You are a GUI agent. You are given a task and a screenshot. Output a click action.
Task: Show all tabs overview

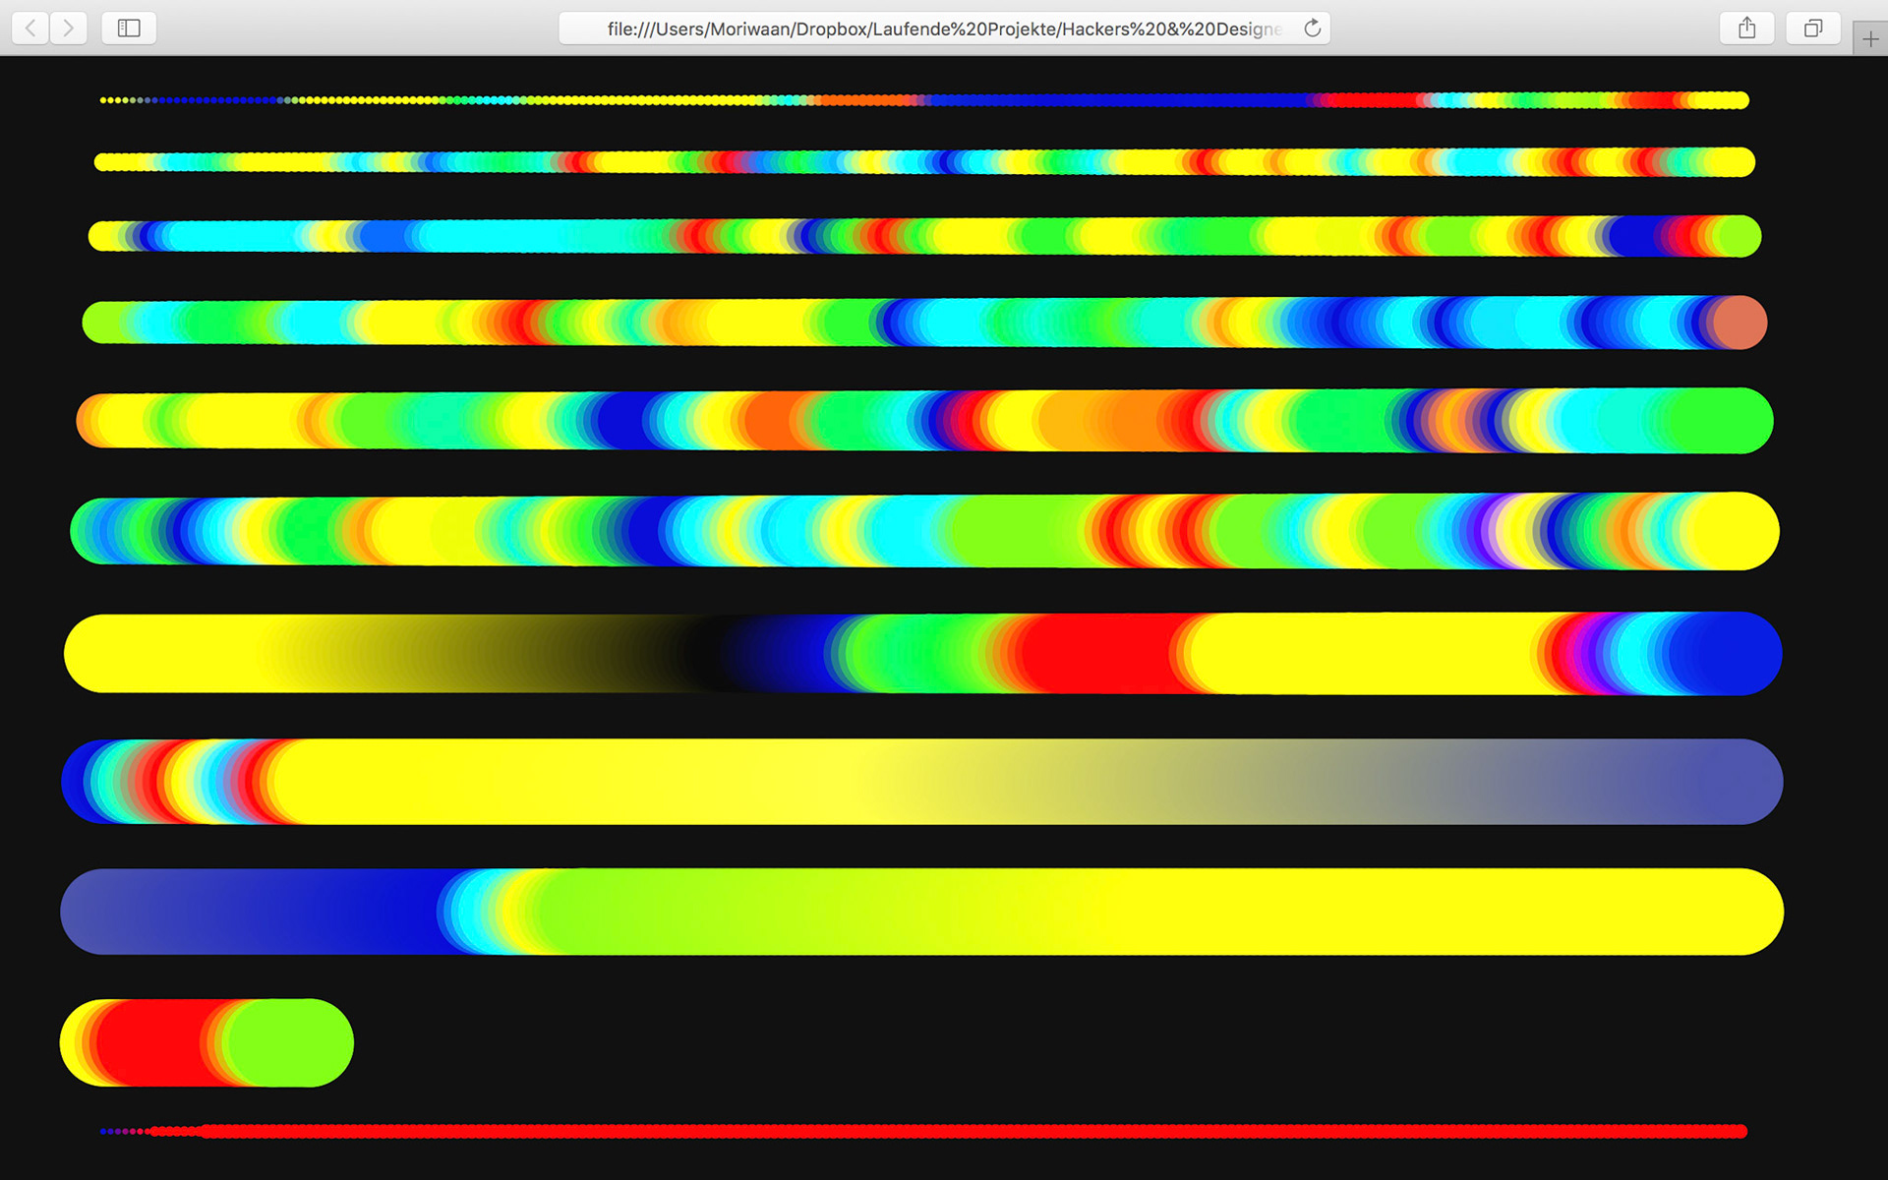[1813, 28]
